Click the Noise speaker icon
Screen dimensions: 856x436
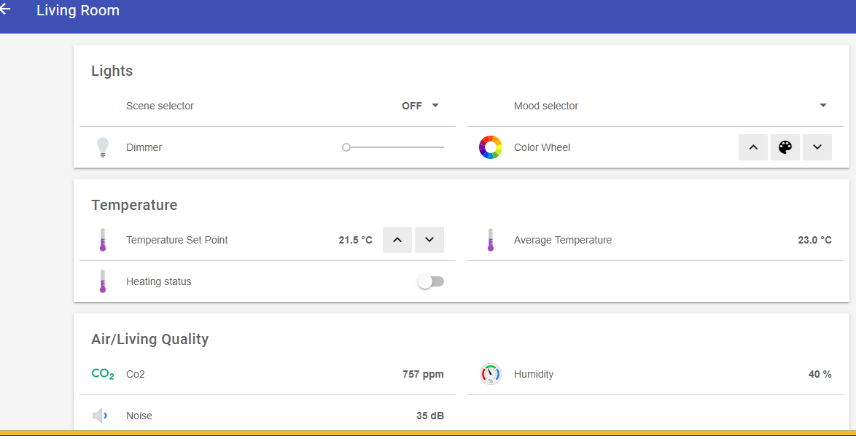coord(101,416)
